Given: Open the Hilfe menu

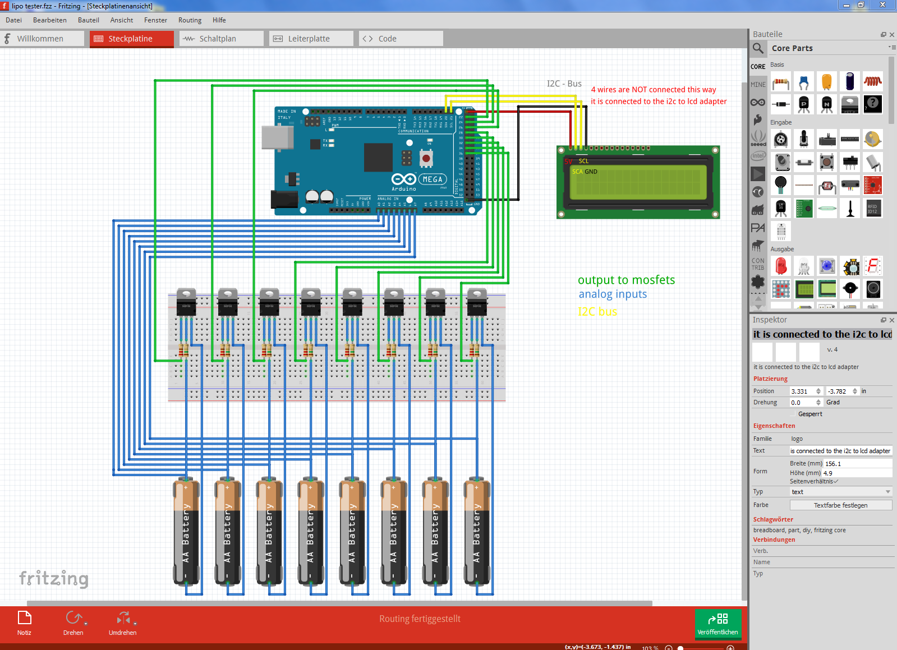Looking at the screenshot, I should click(219, 20).
